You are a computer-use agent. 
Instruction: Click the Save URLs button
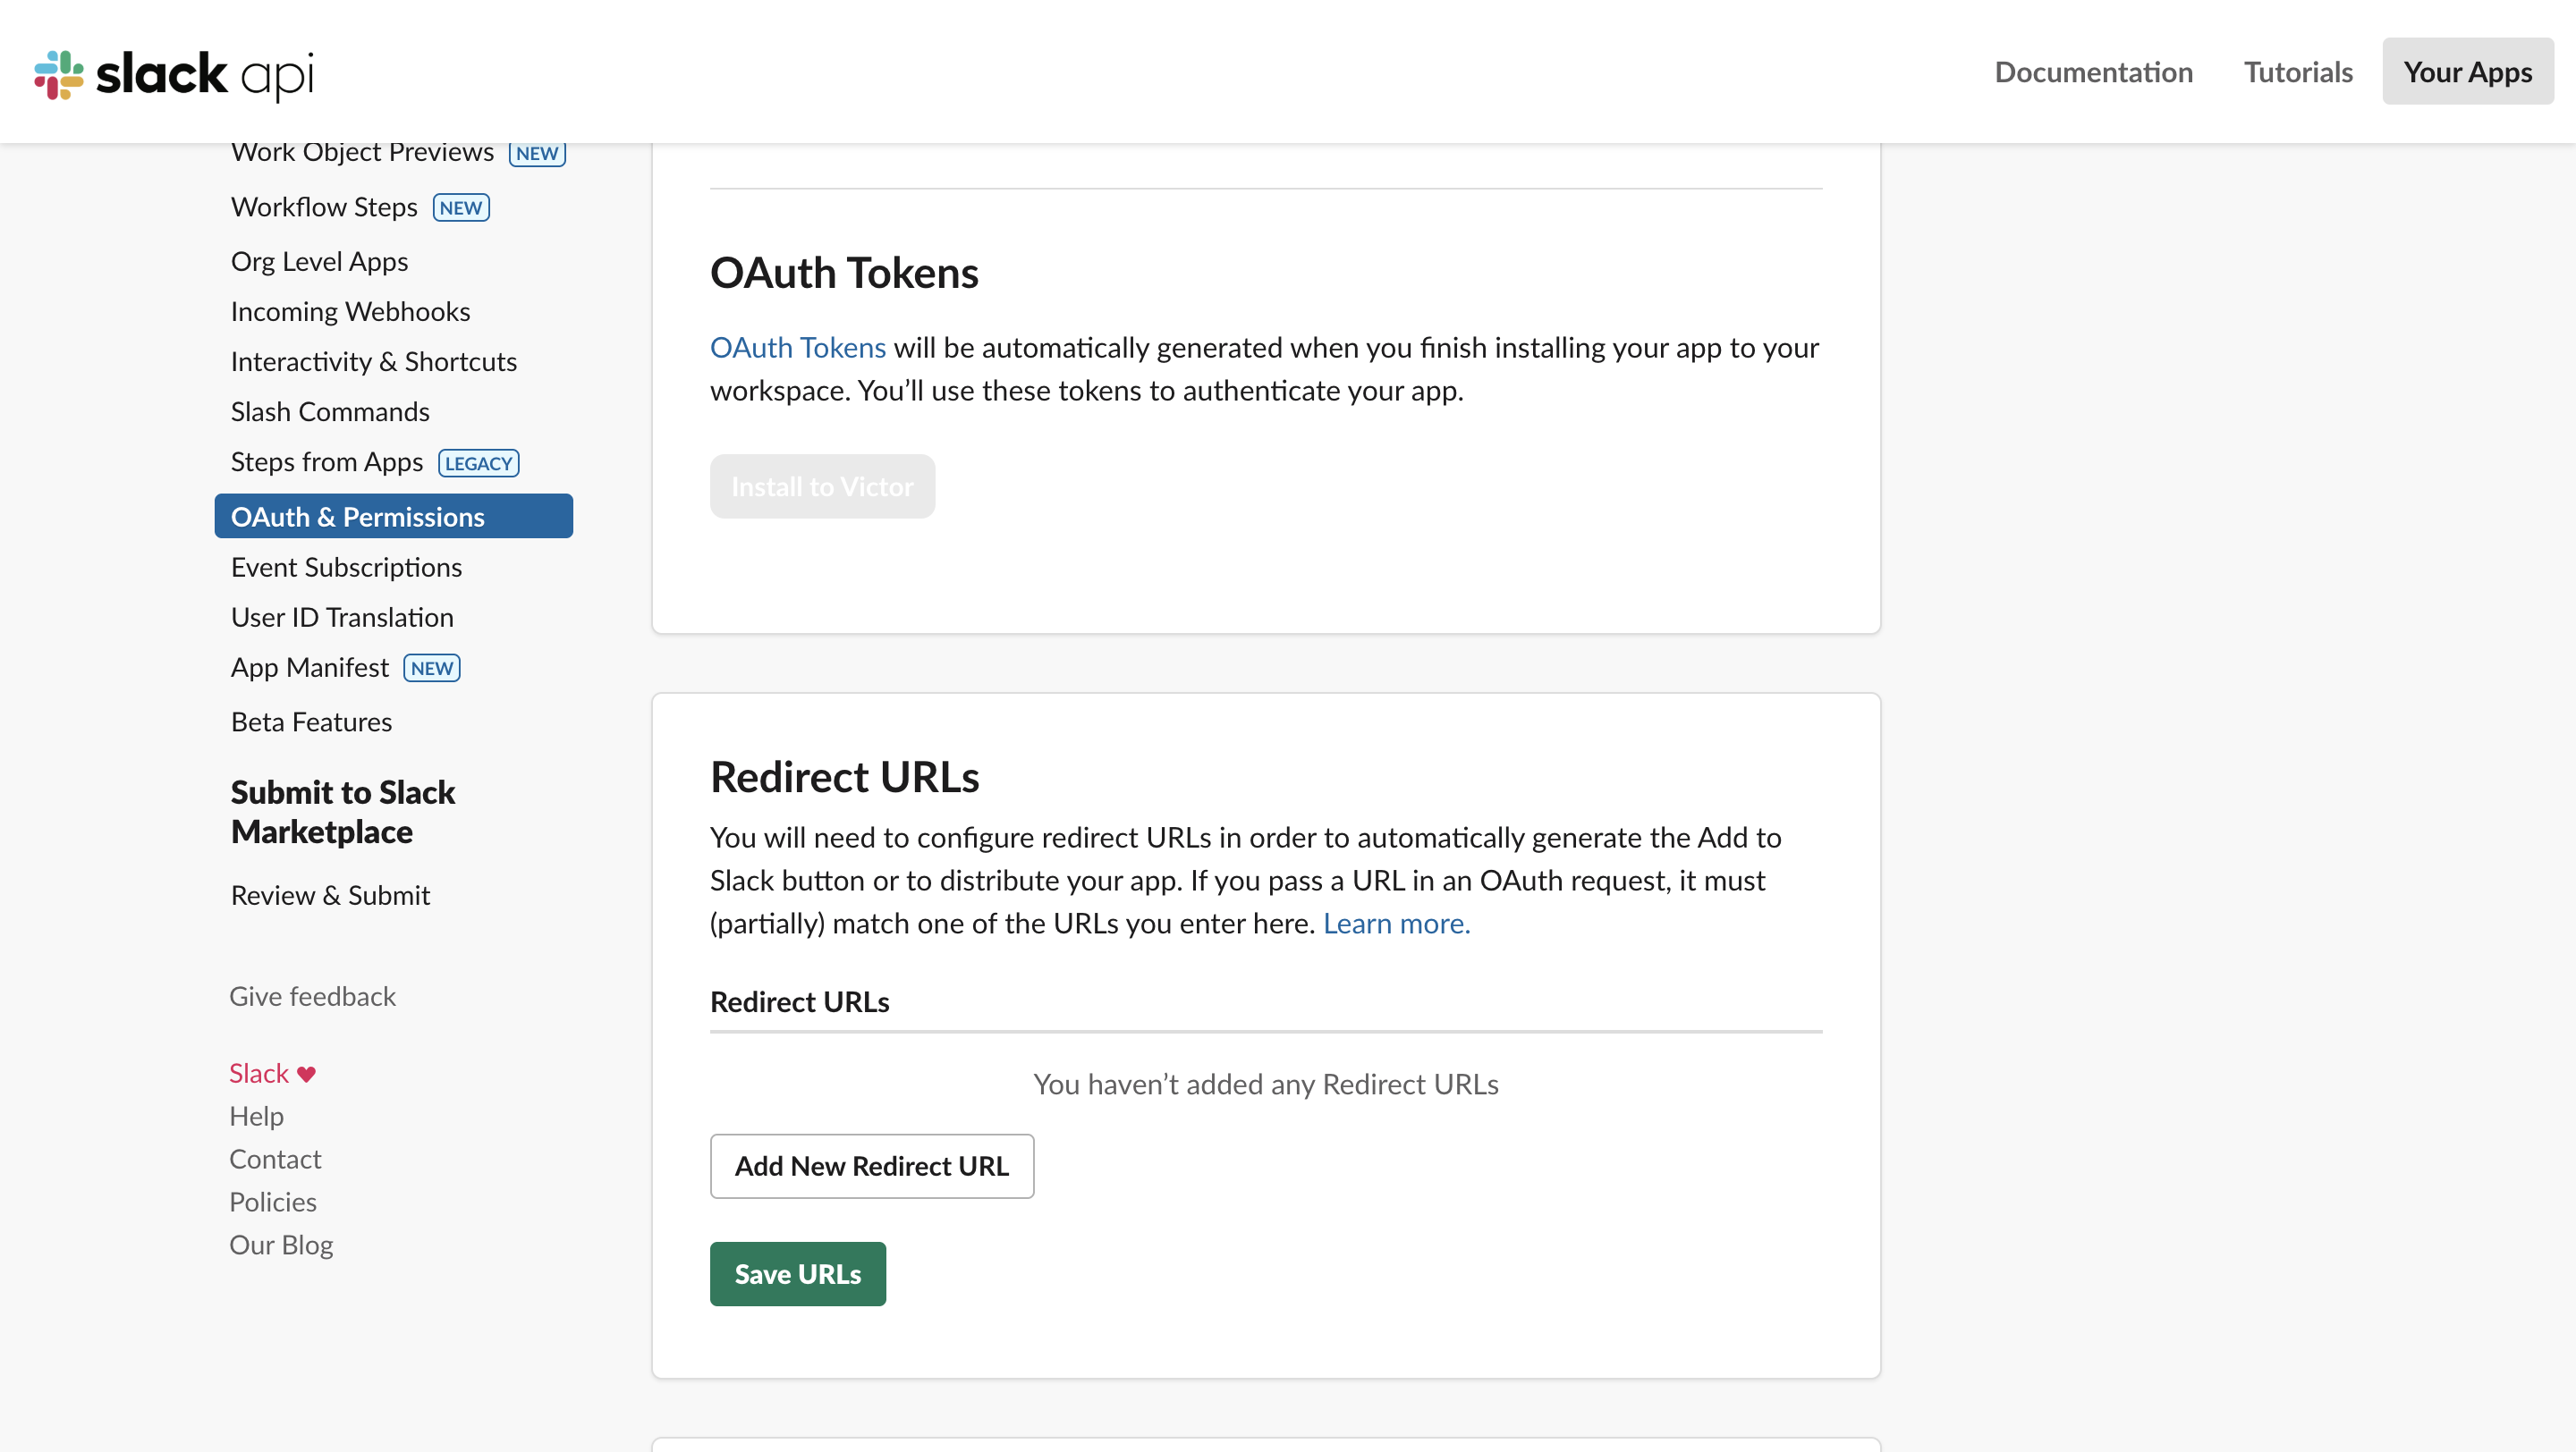coord(797,1273)
